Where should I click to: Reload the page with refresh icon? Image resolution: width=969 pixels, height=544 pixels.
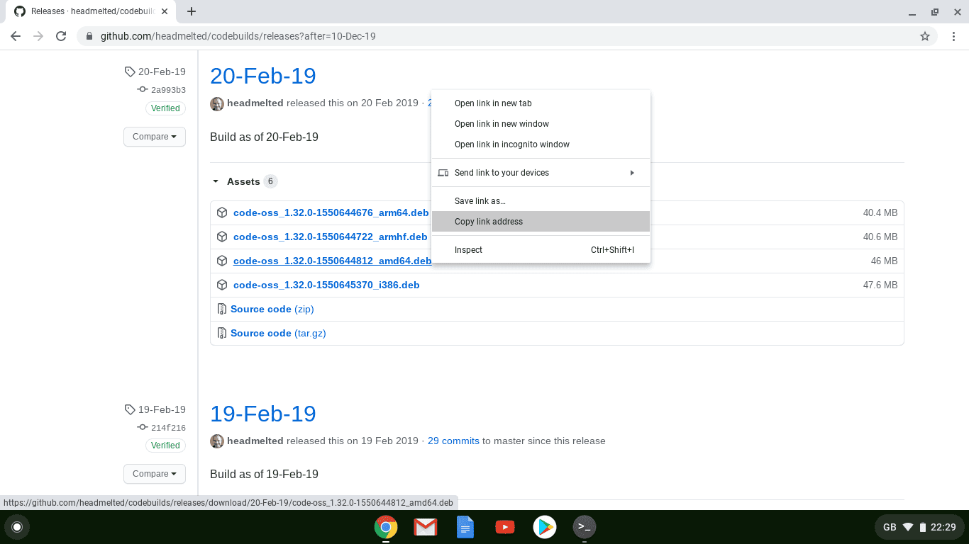61,36
